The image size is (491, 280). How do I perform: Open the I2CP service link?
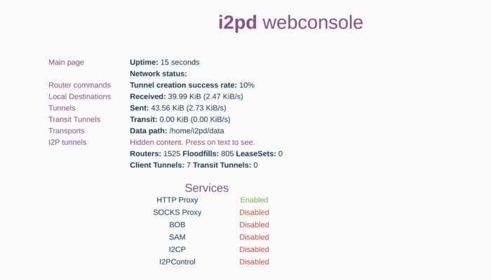(x=177, y=249)
